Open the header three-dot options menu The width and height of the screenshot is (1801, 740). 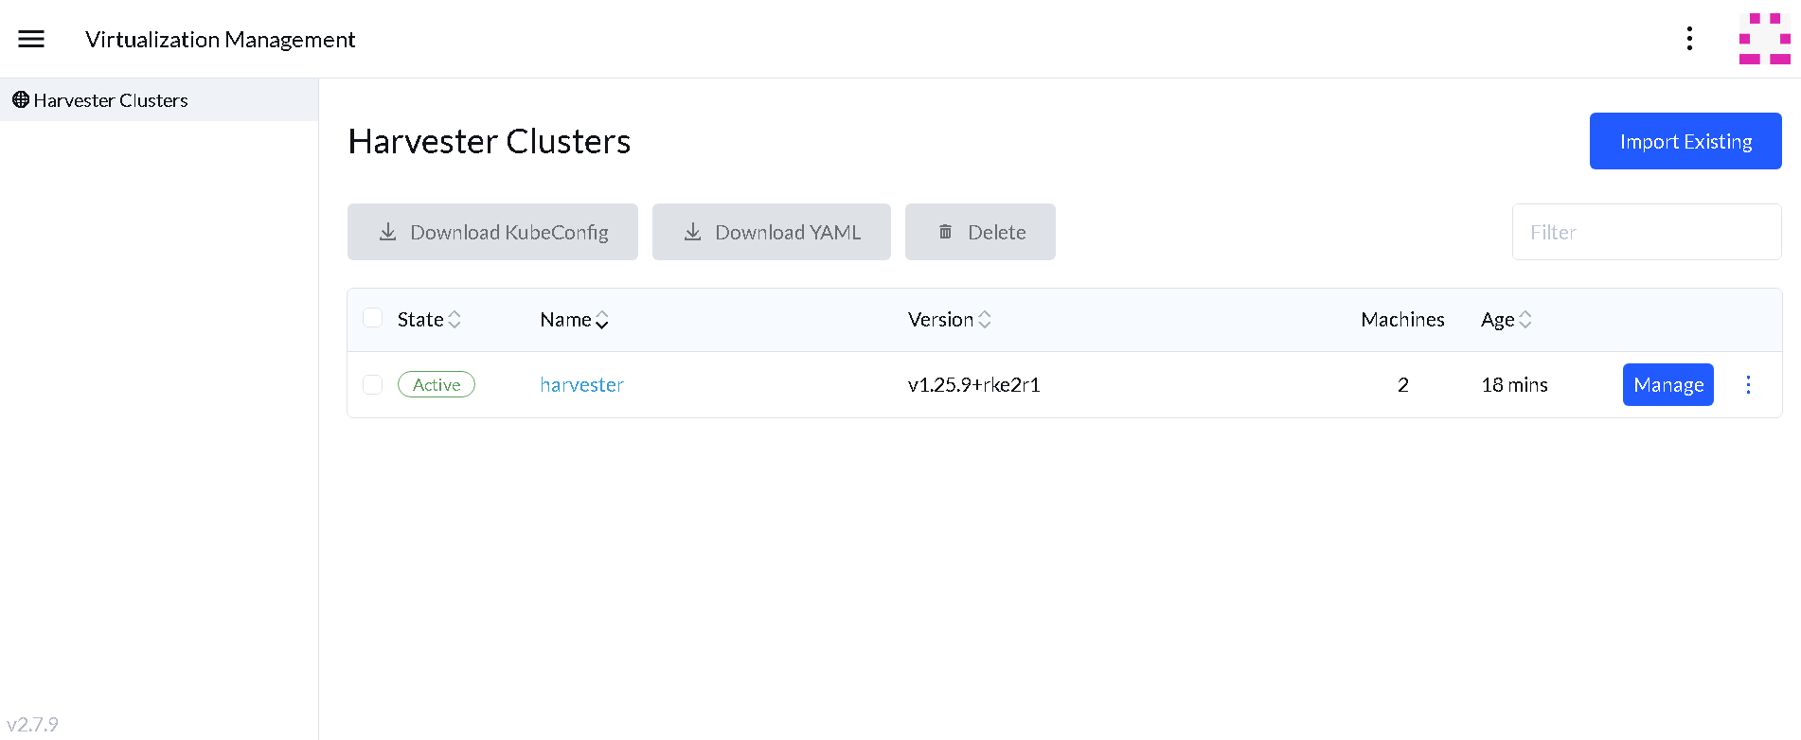pos(1689,39)
